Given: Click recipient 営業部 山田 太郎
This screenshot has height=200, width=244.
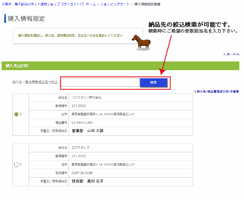Looking at the screenshot, I should (x=88, y=131).
